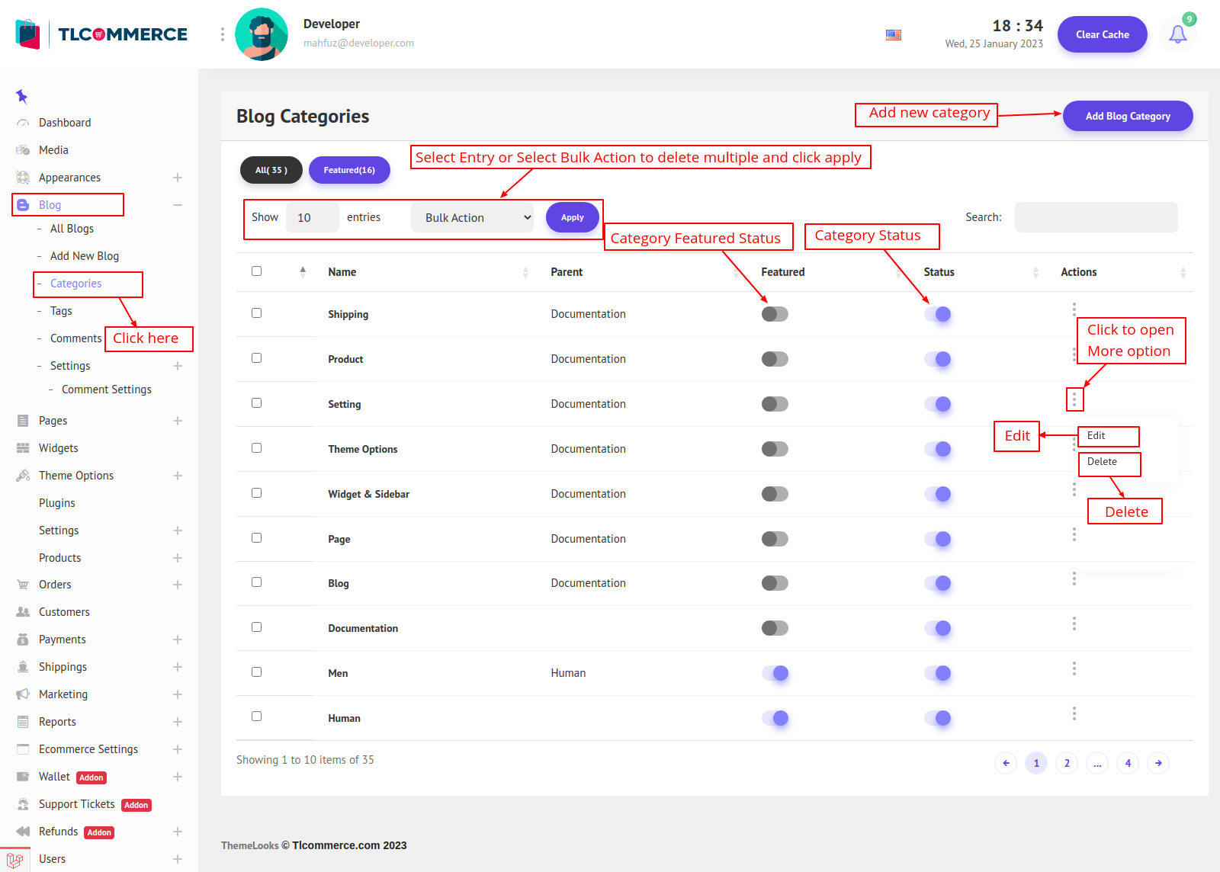1220x872 pixels.
Task: Check the checkbox for Theme Options row
Action: coord(256,448)
